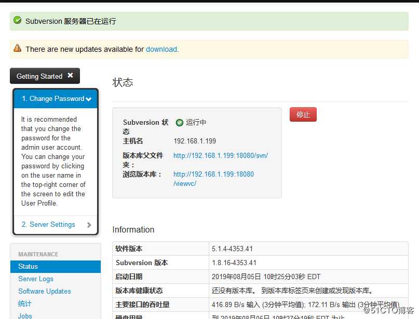Viewport: 419px width, 319px height.
Task: Click the Subversion 服务器已在运行 banner text
Action: [71, 21]
